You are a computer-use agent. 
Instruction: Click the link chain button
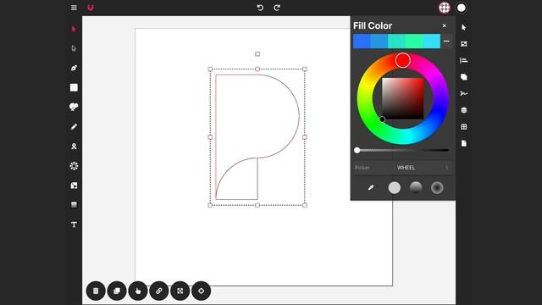click(x=159, y=291)
